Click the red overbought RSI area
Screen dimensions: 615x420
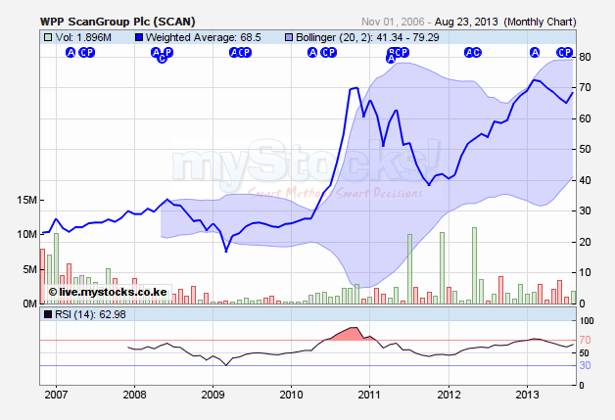[x=350, y=335]
